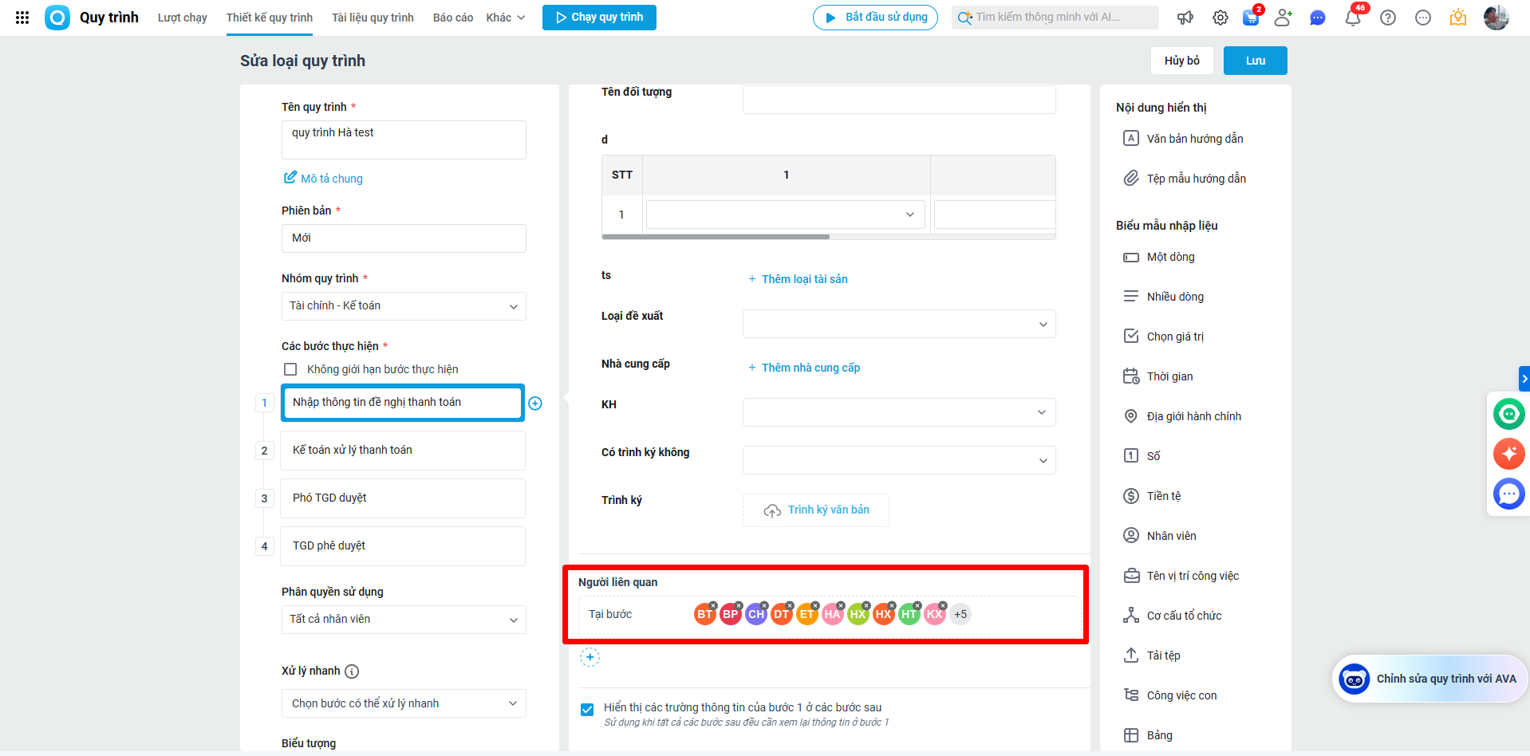Open the Loại đề xuất dropdown
Screen dimensions: 1530x756
pos(899,324)
